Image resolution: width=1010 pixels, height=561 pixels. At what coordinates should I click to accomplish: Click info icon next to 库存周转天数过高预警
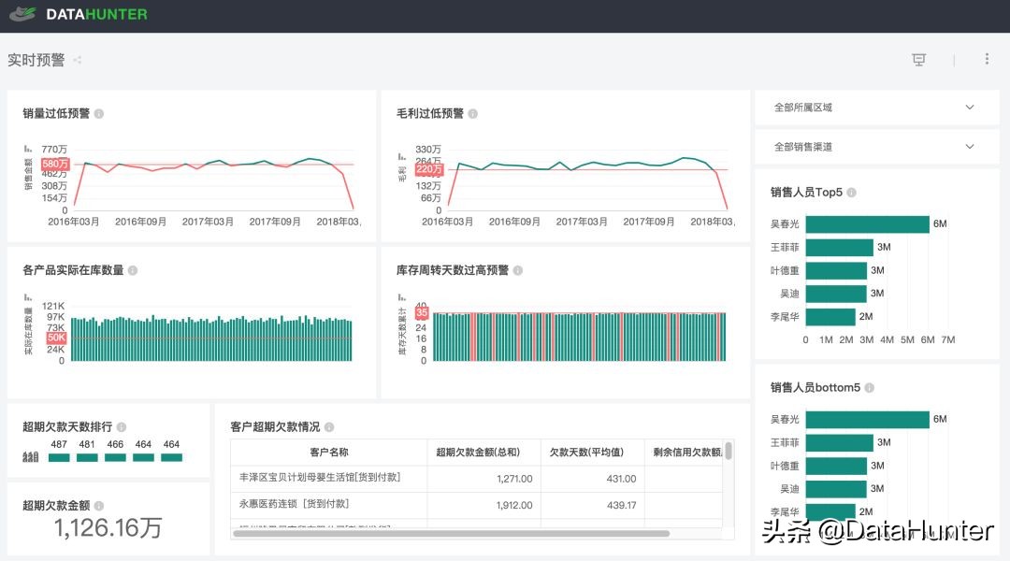(517, 270)
